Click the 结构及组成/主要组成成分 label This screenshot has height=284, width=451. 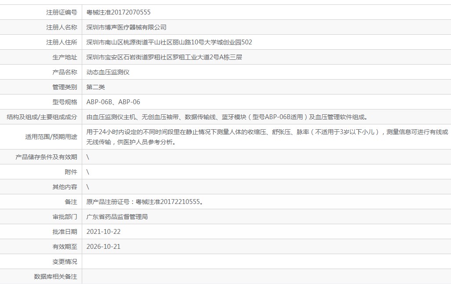tap(42, 117)
